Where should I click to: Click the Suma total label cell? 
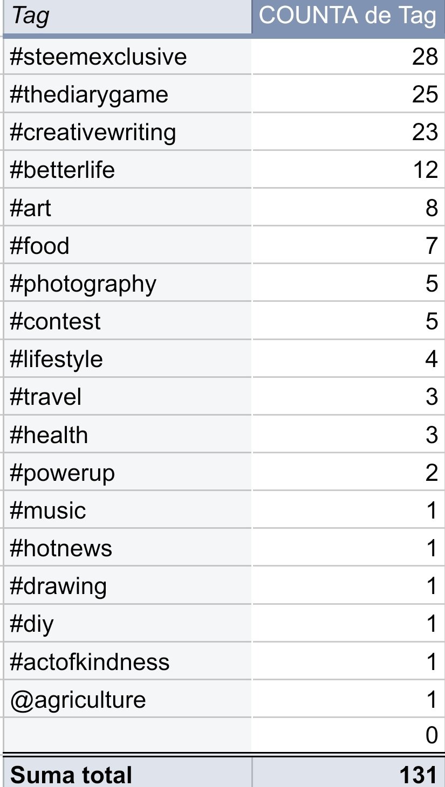point(127,773)
